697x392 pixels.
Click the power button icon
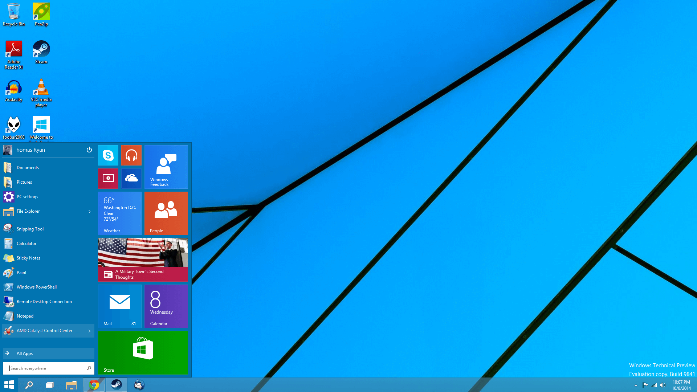(x=89, y=150)
